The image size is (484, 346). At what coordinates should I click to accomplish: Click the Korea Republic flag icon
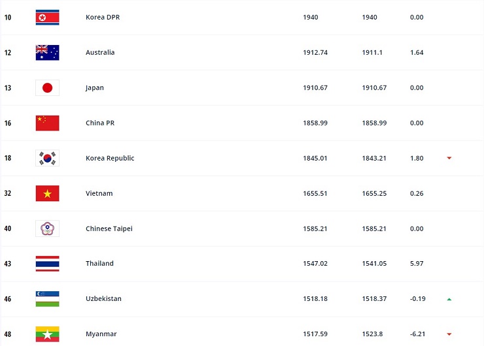pos(47,158)
